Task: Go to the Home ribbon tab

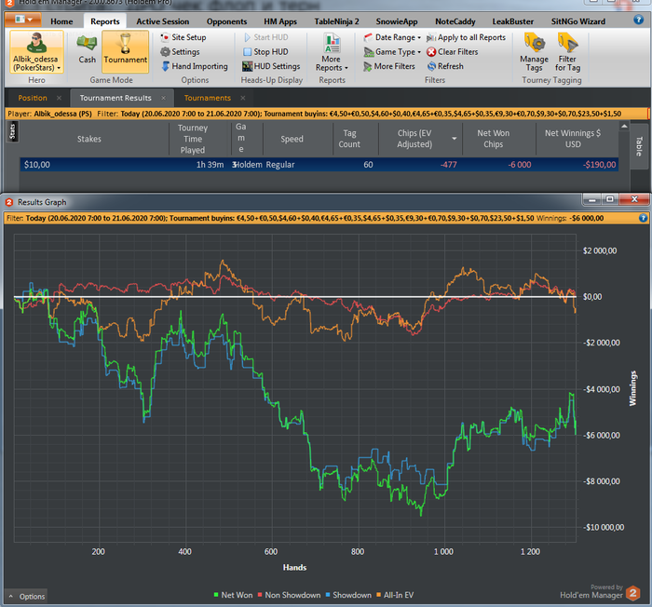Action: pos(61,21)
